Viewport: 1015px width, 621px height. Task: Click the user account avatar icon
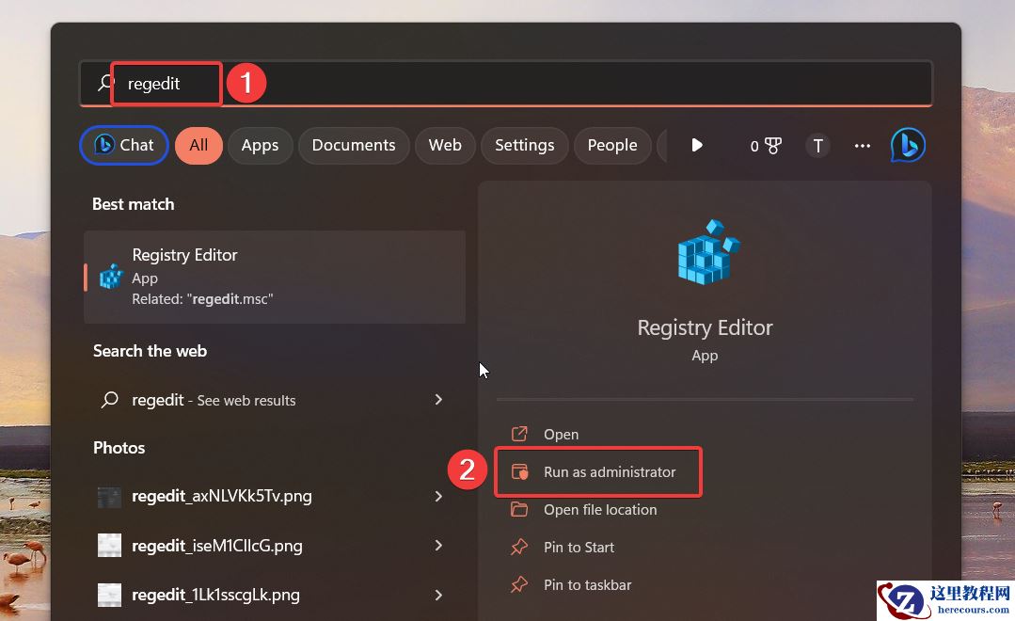click(x=817, y=145)
